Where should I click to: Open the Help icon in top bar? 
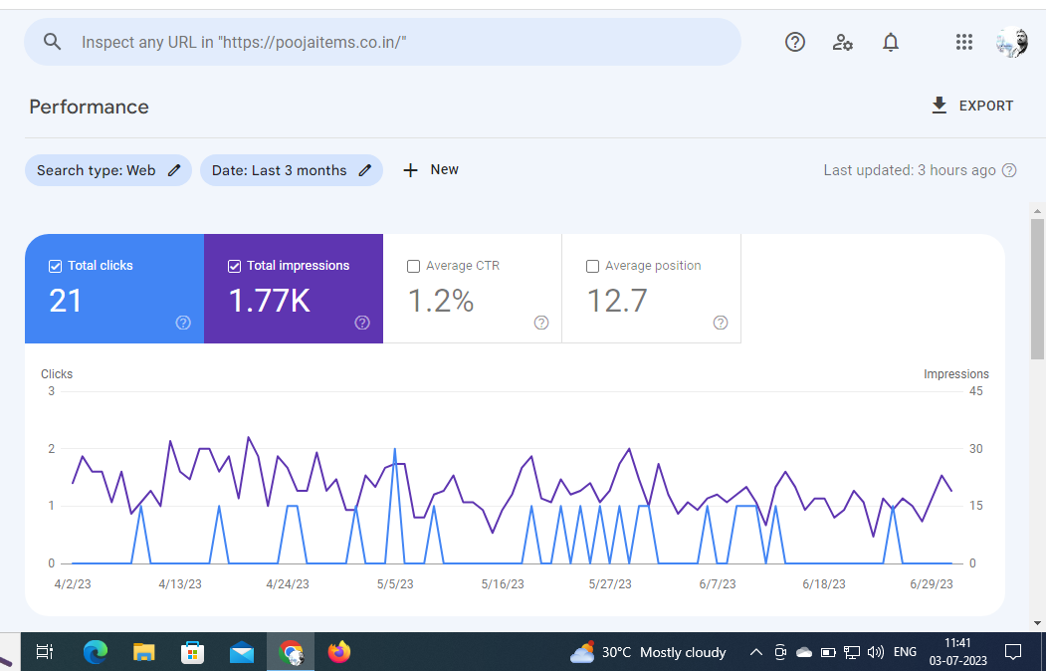click(x=794, y=42)
